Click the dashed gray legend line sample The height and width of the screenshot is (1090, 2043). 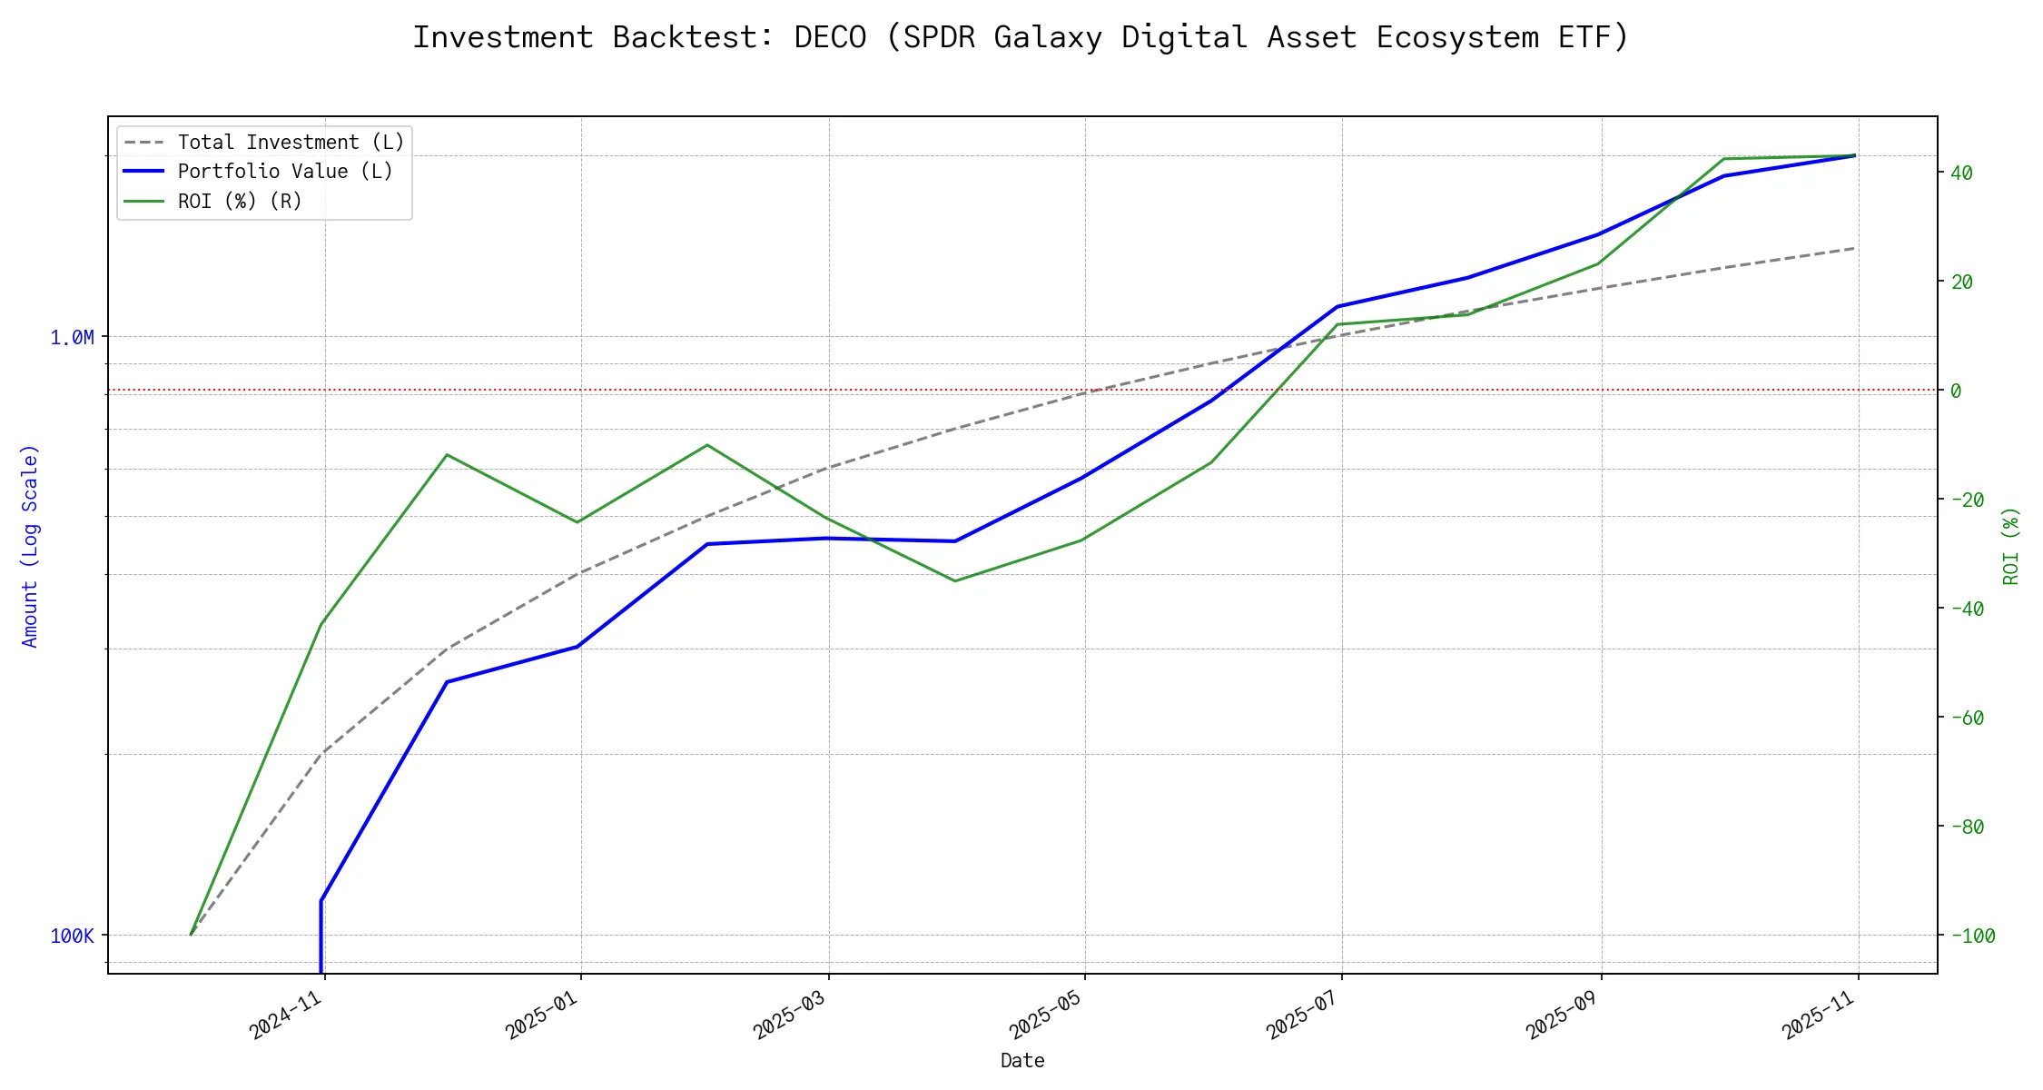(144, 143)
